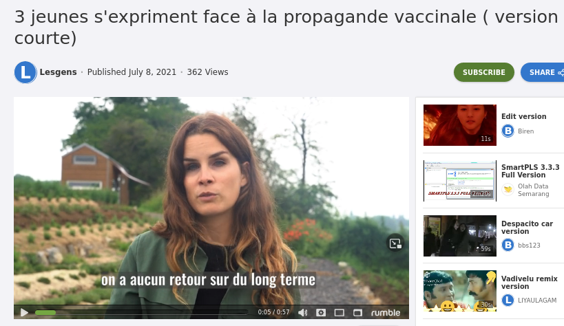Play the video with the play button
This screenshot has width=564, height=326.
click(x=24, y=313)
